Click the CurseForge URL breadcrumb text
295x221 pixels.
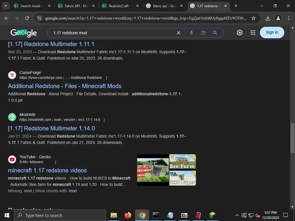tap(60, 78)
